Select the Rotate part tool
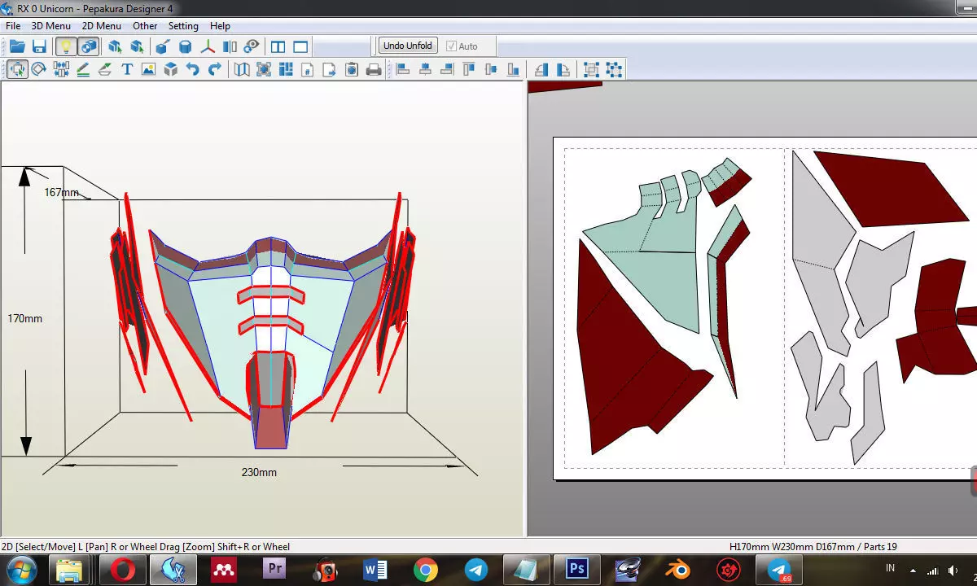977x586 pixels. pyautogui.click(x=38, y=70)
